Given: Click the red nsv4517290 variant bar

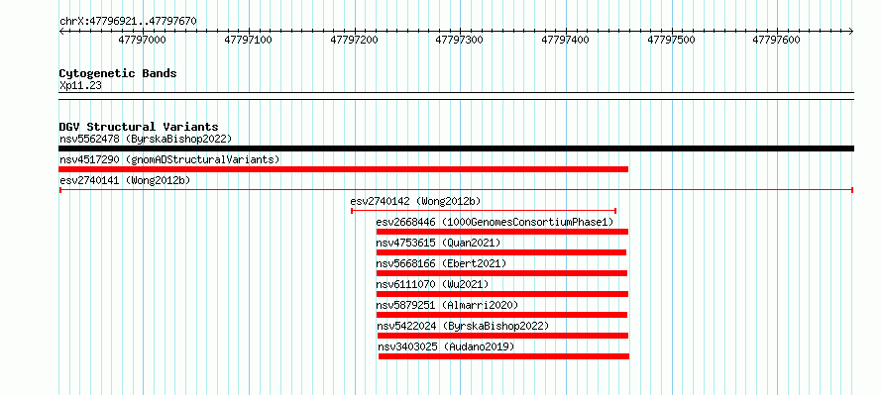Looking at the screenshot, I should click(x=343, y=169).
